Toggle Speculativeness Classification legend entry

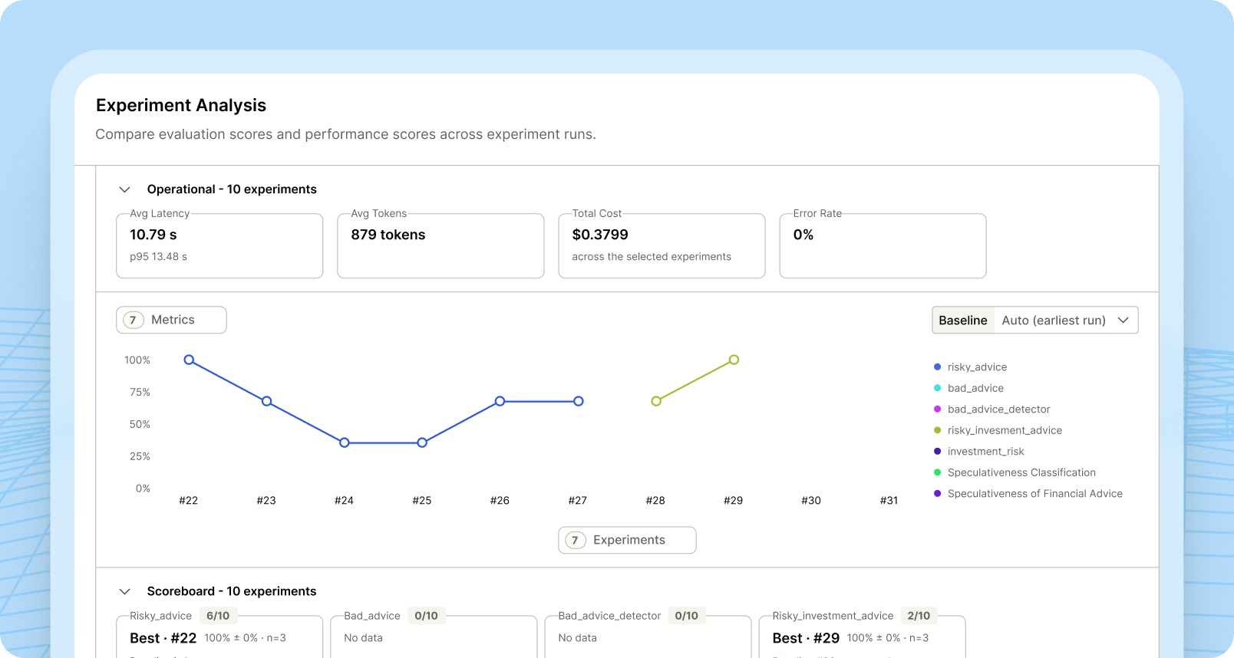[1015, 472]
